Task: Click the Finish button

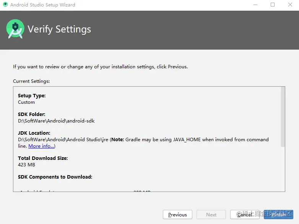Action: pyautogui.click(x=278, y=214)
